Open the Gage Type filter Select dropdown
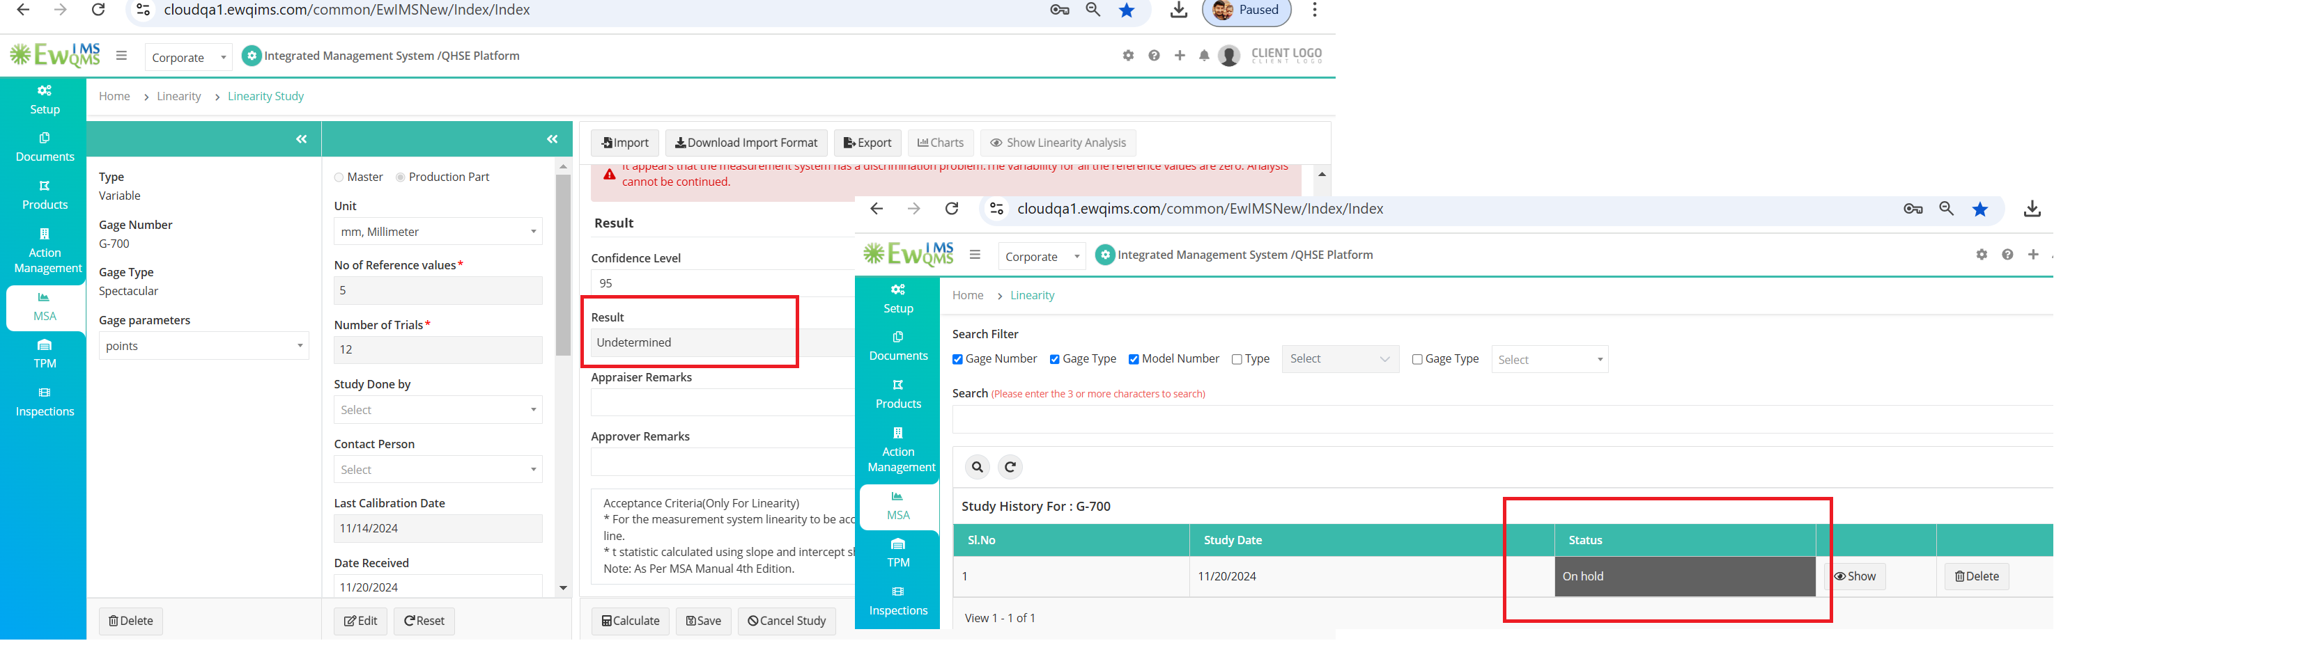The height and width of the screenshot is (666, 2316). click(x=1549, y=360)
